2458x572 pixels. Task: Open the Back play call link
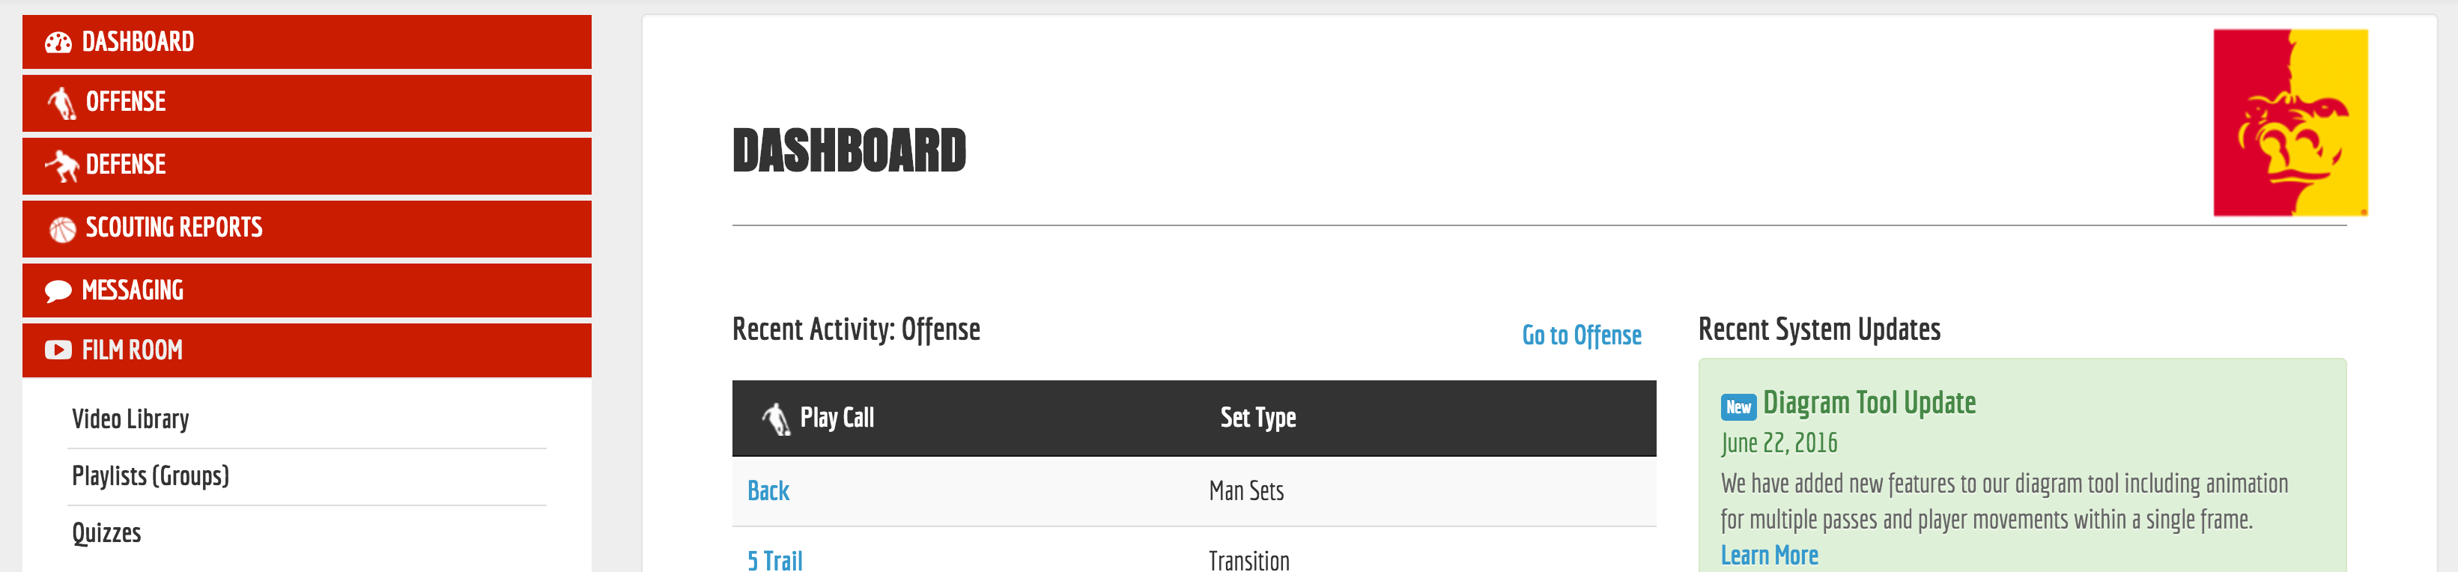768,491
